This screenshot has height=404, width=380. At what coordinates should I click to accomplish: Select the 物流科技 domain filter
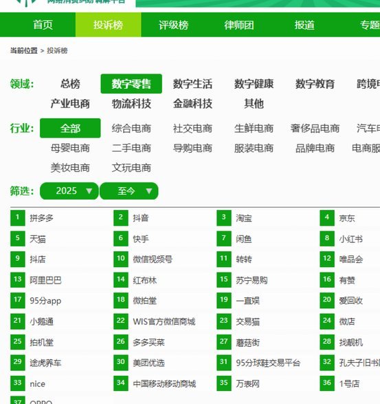click(131, 104)
